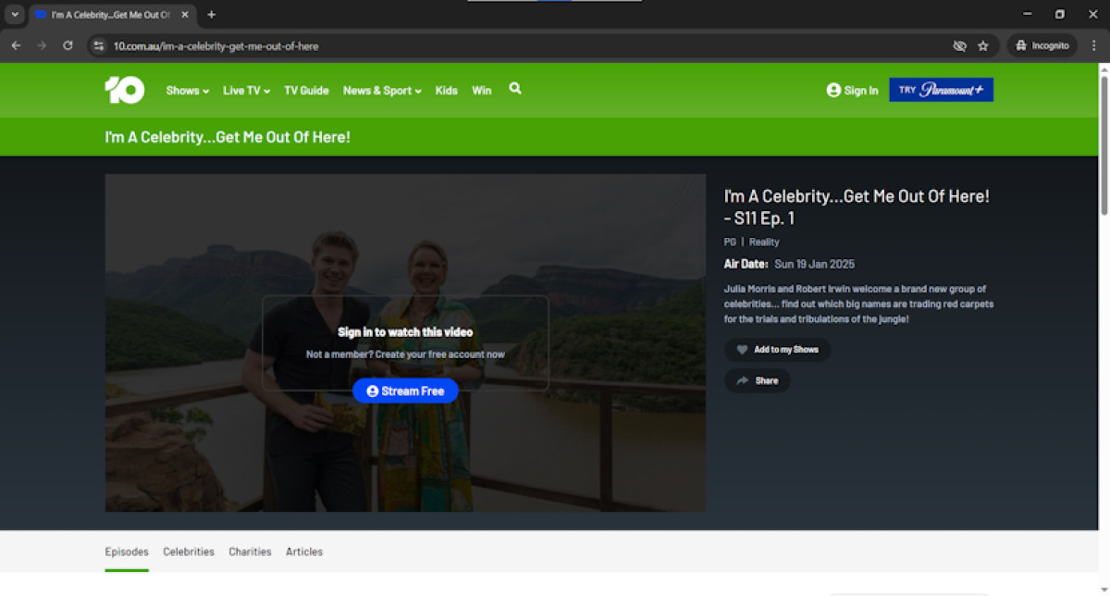Close the I'm A Celebrity tab
Image resolution: width=1110 pixels, height=596 pixels.
point(185,15)
